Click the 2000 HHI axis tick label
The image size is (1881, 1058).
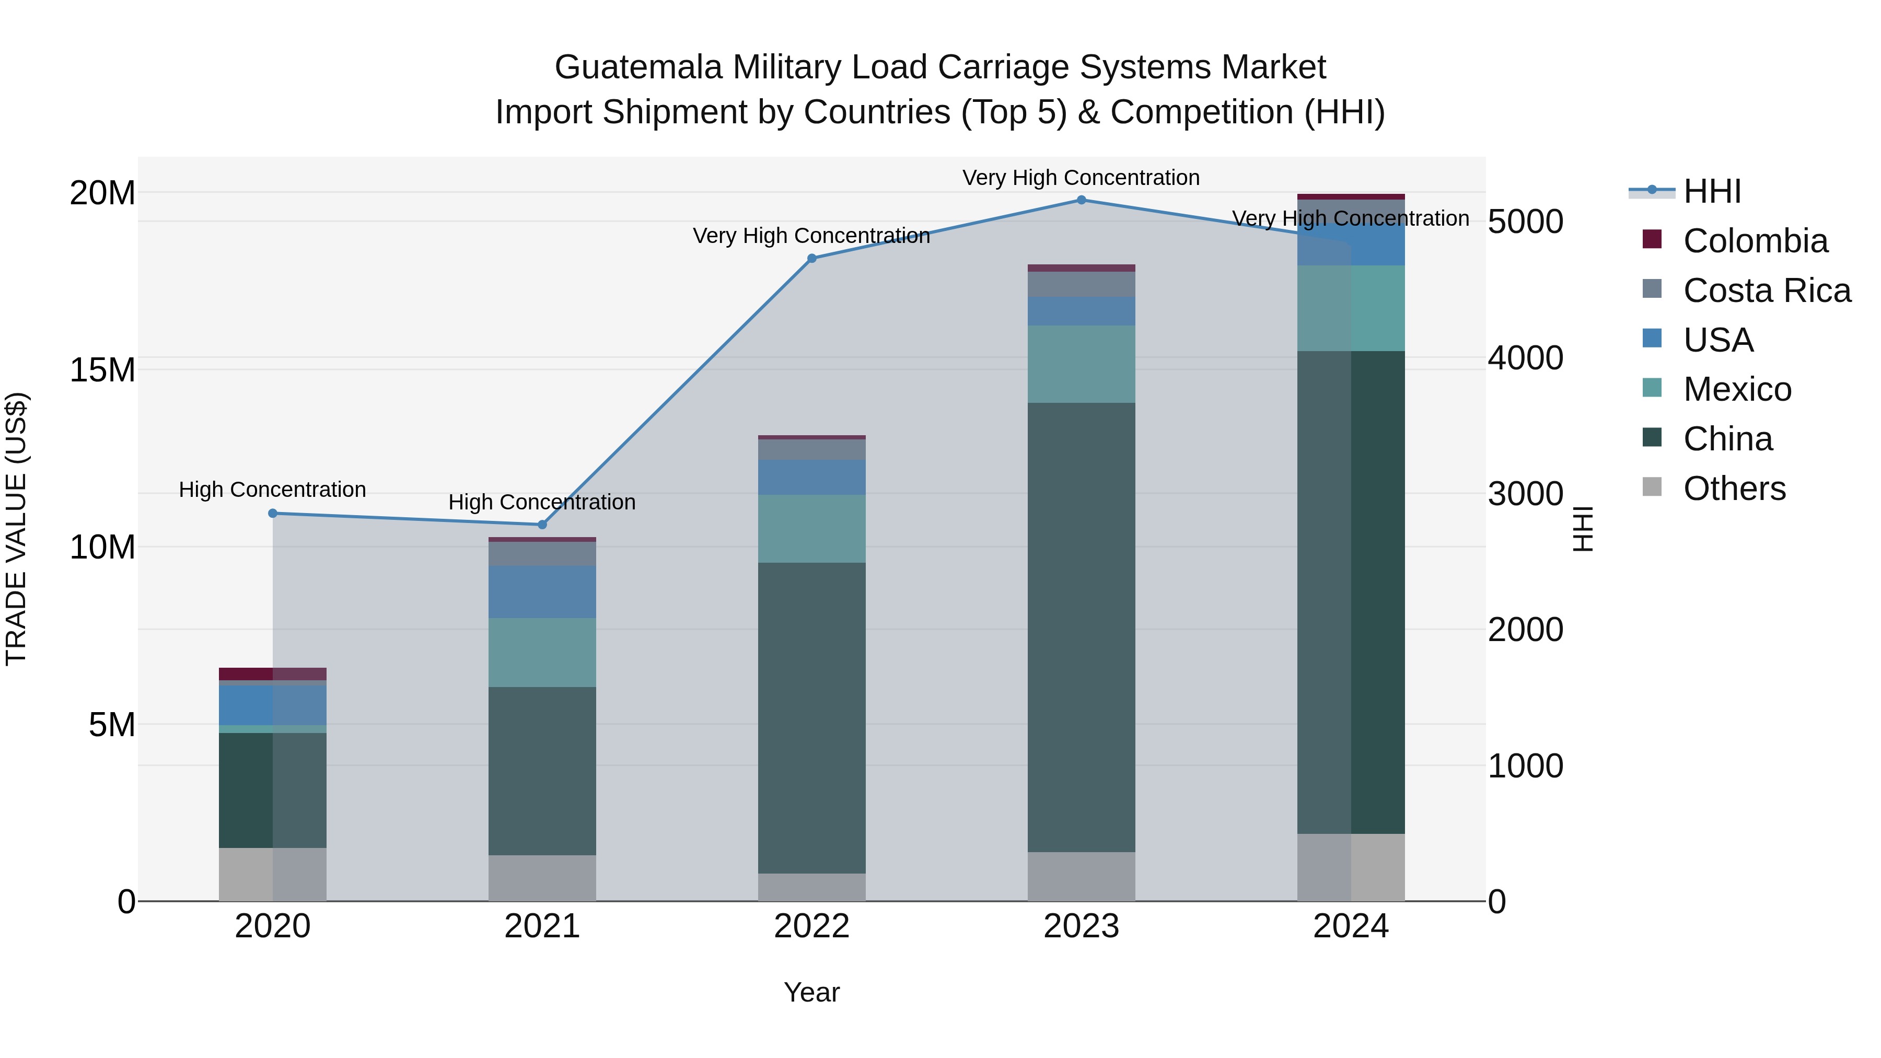pyautogui.click(x=1526, y=630)
